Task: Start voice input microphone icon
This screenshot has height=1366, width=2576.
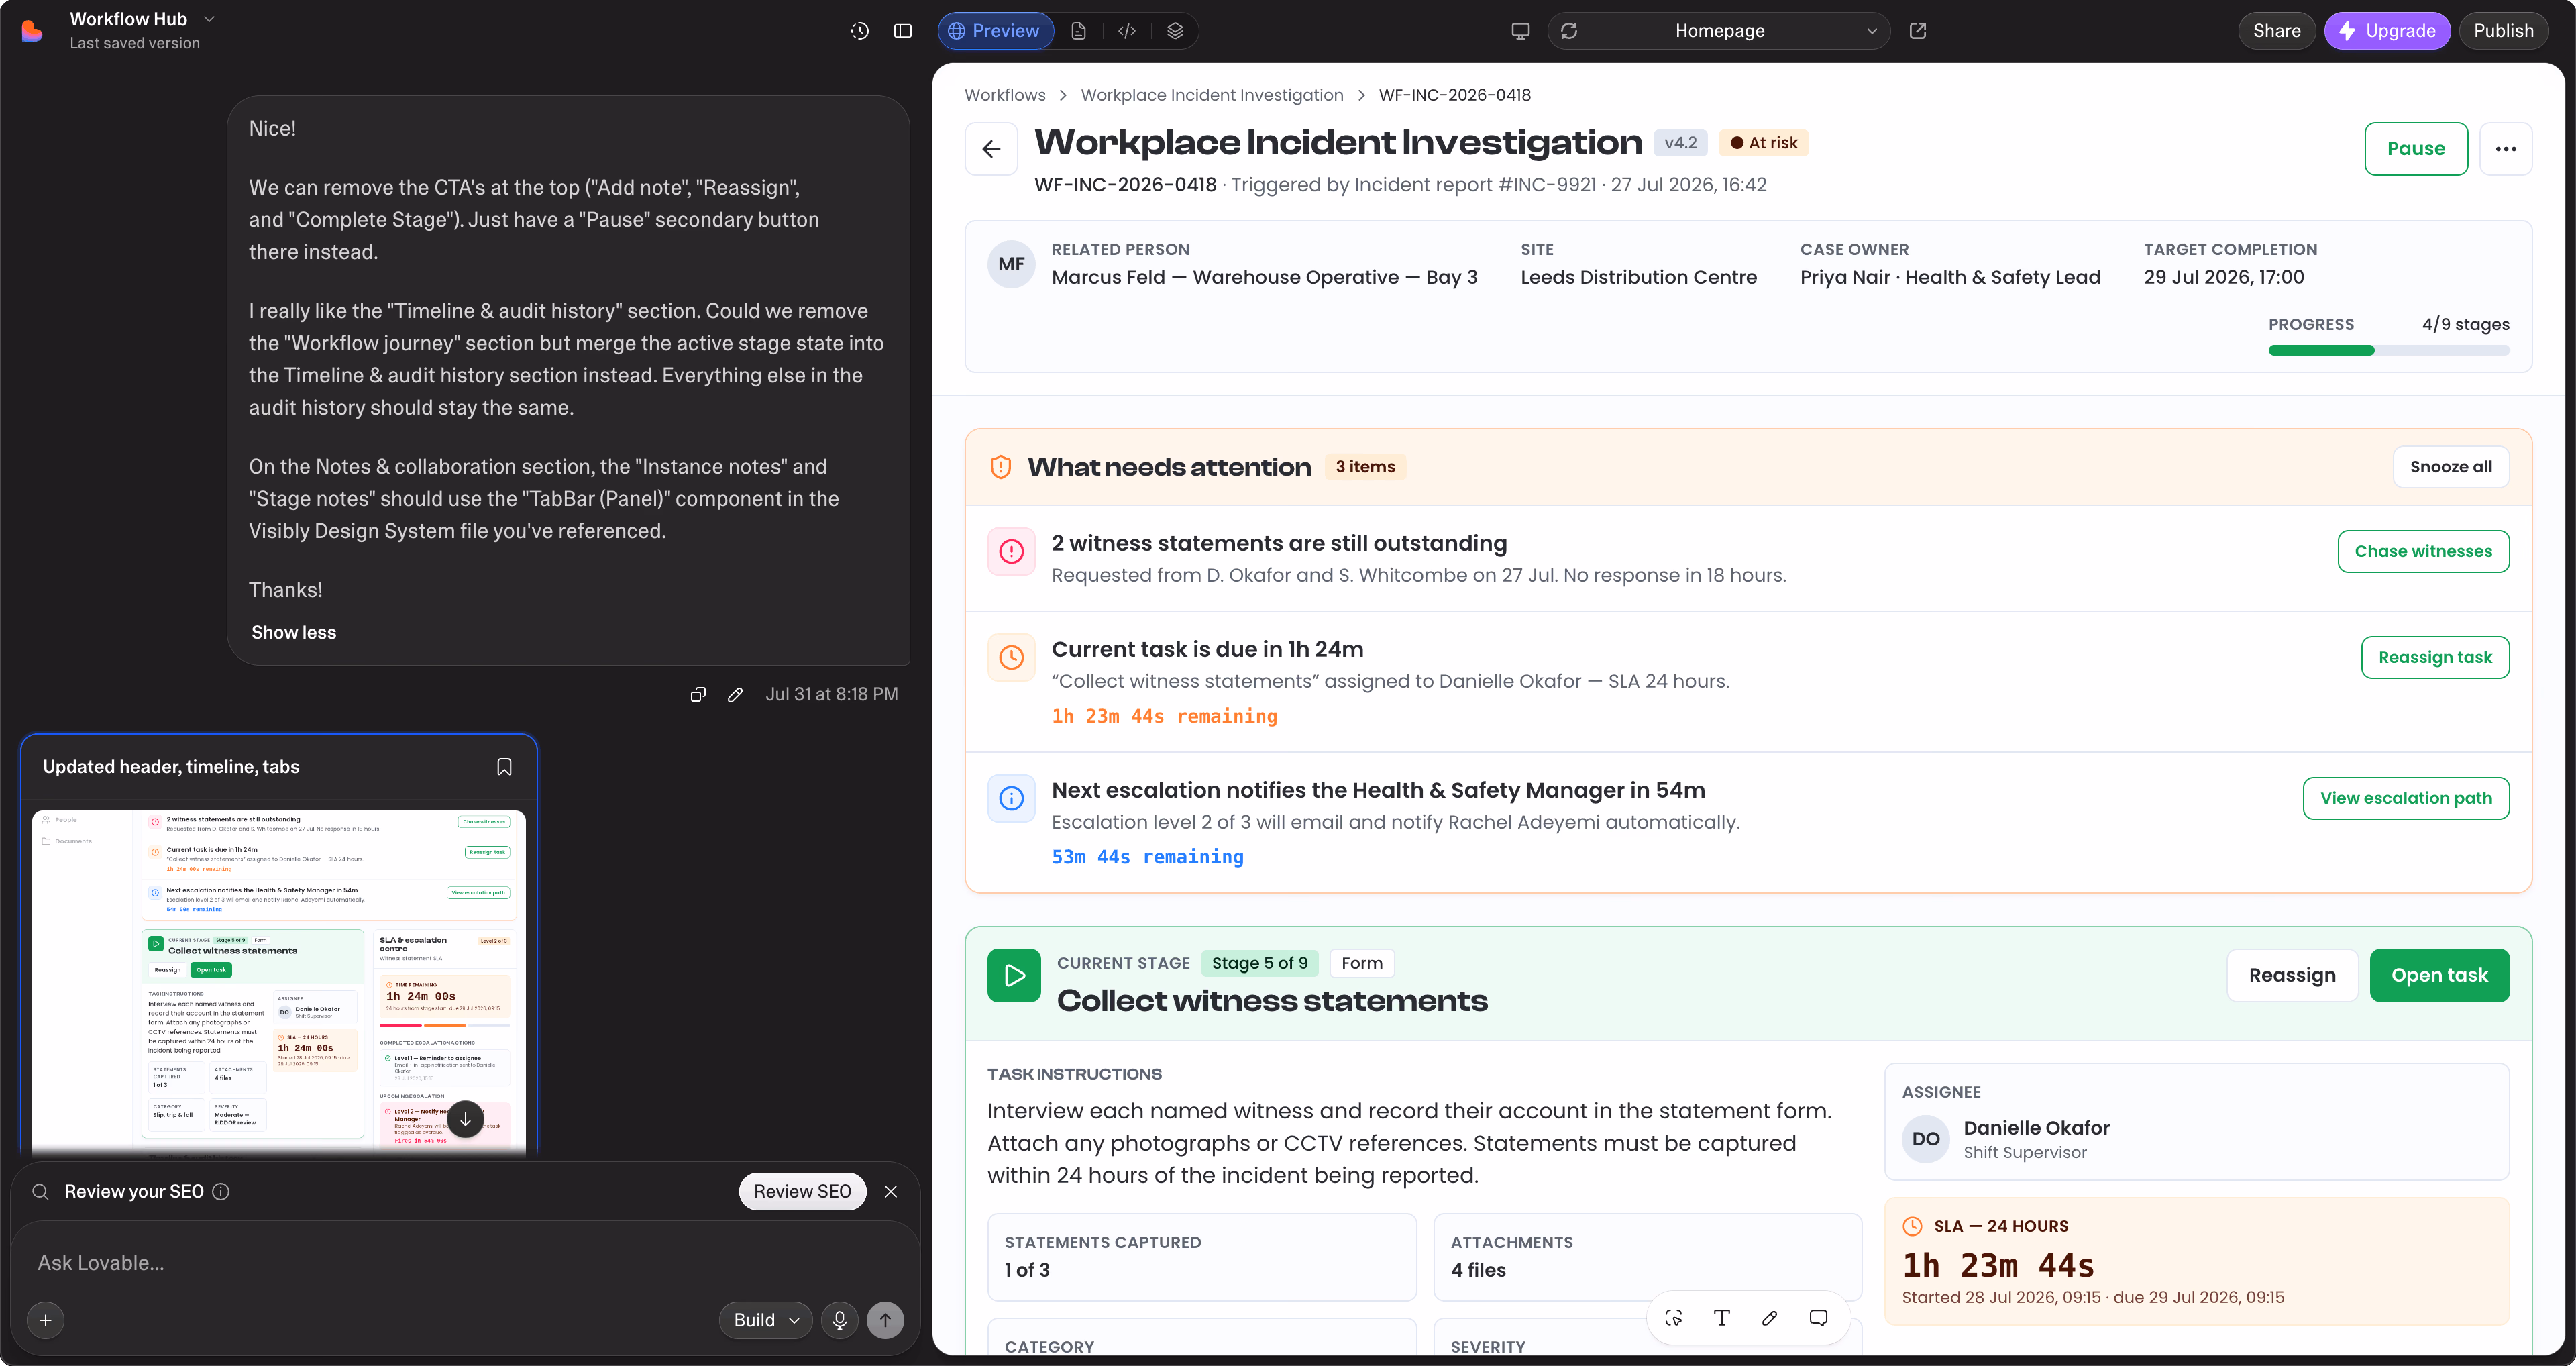Action: pyautogui.click(x=840, y=1320)
